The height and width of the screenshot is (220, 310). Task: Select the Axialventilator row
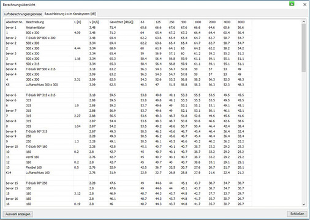point(129,28)
